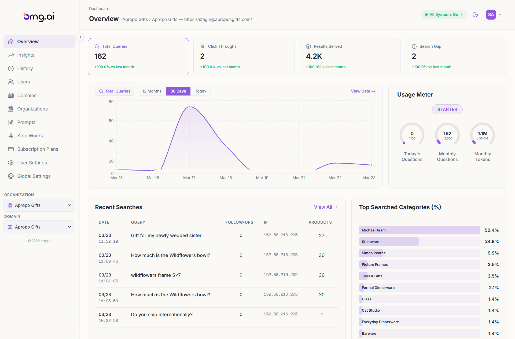Open the Total Queries chart metric selector
This screenshot has height=339, width=515.
[x=115, y=91]
